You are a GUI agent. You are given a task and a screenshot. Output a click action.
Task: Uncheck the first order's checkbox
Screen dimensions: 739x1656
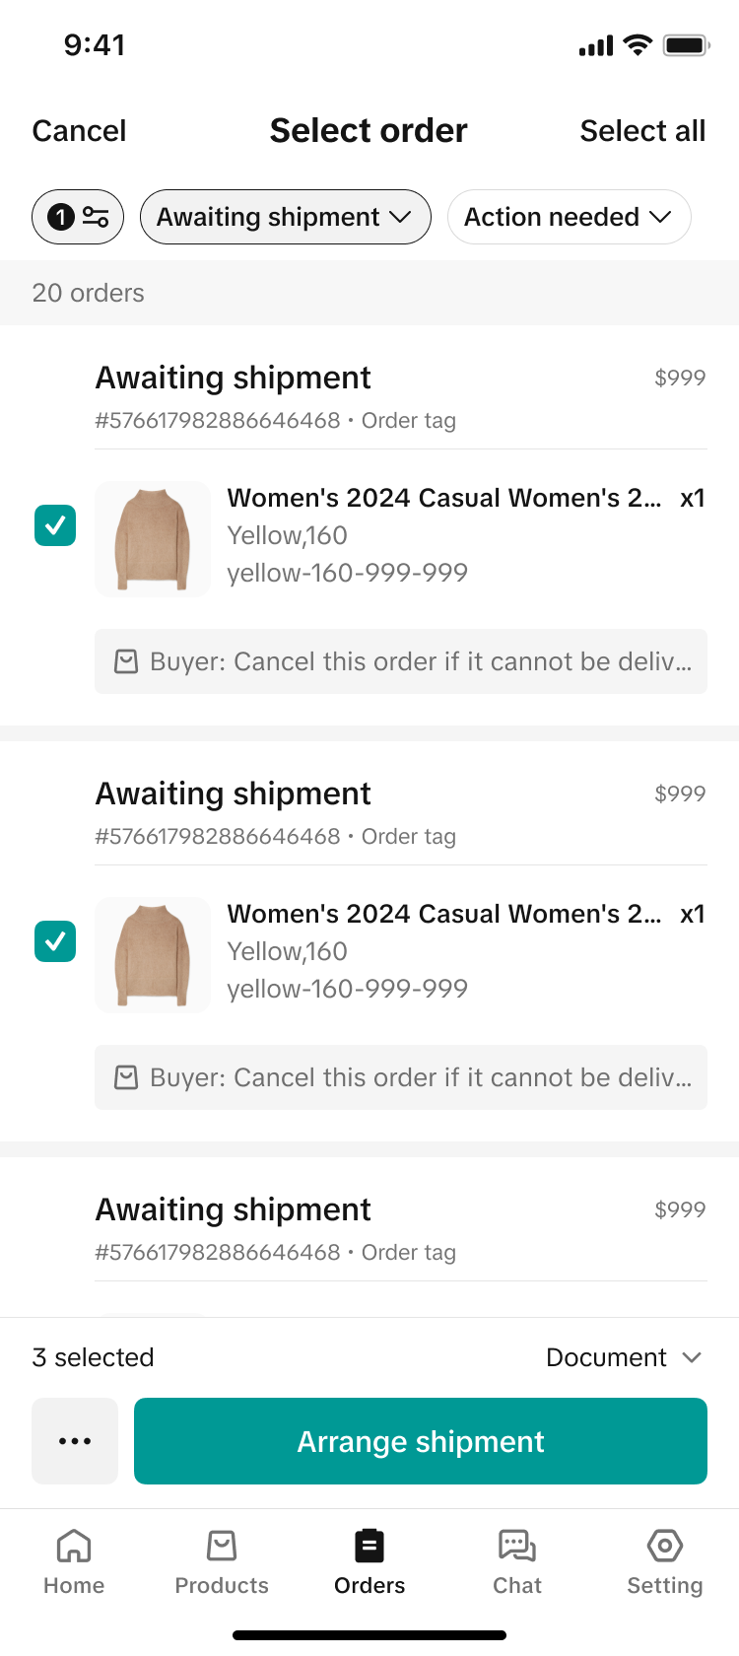pyautogui.click(x=55, y=525)
